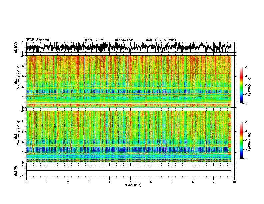
Task: Select the "start UT = 5 : 20: 1" text
Action: click(x=161, y=40)
